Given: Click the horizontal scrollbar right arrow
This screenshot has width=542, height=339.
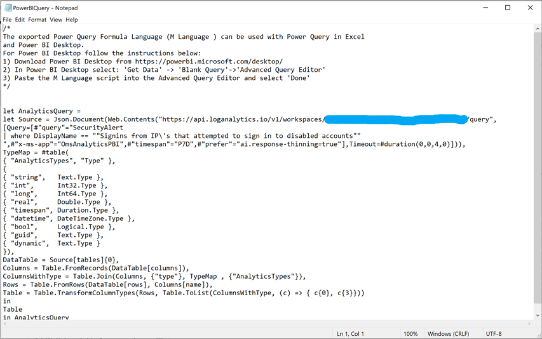Looking at the screenshot, I should 529,324.
